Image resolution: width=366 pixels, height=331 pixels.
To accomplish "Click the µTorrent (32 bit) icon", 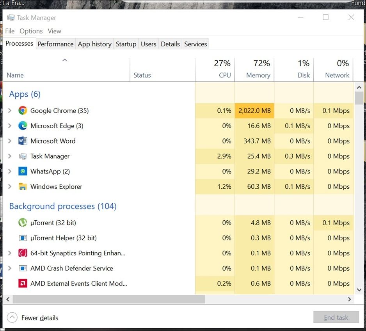I will tap(23, 223).
